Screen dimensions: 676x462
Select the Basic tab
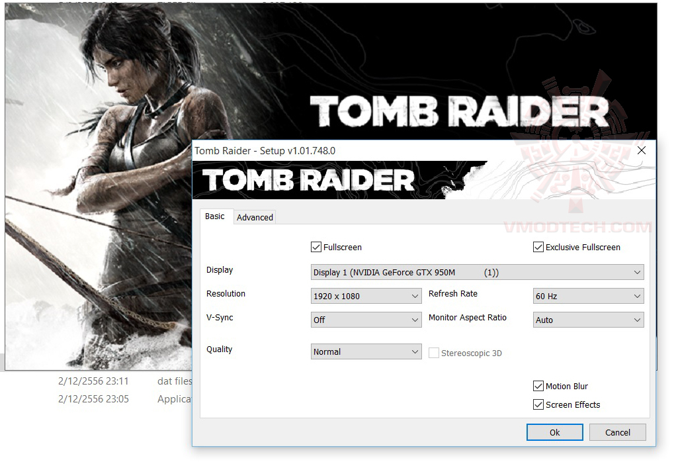pyautogui.click(x=215, y=216)
